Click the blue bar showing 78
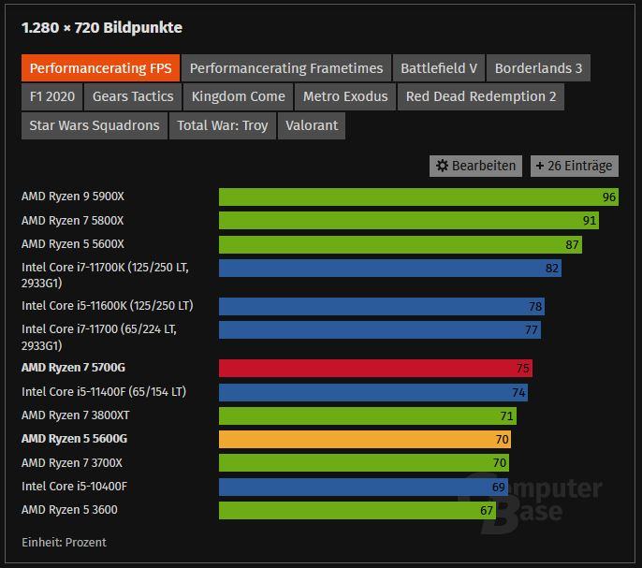 (x=382, y=306)
